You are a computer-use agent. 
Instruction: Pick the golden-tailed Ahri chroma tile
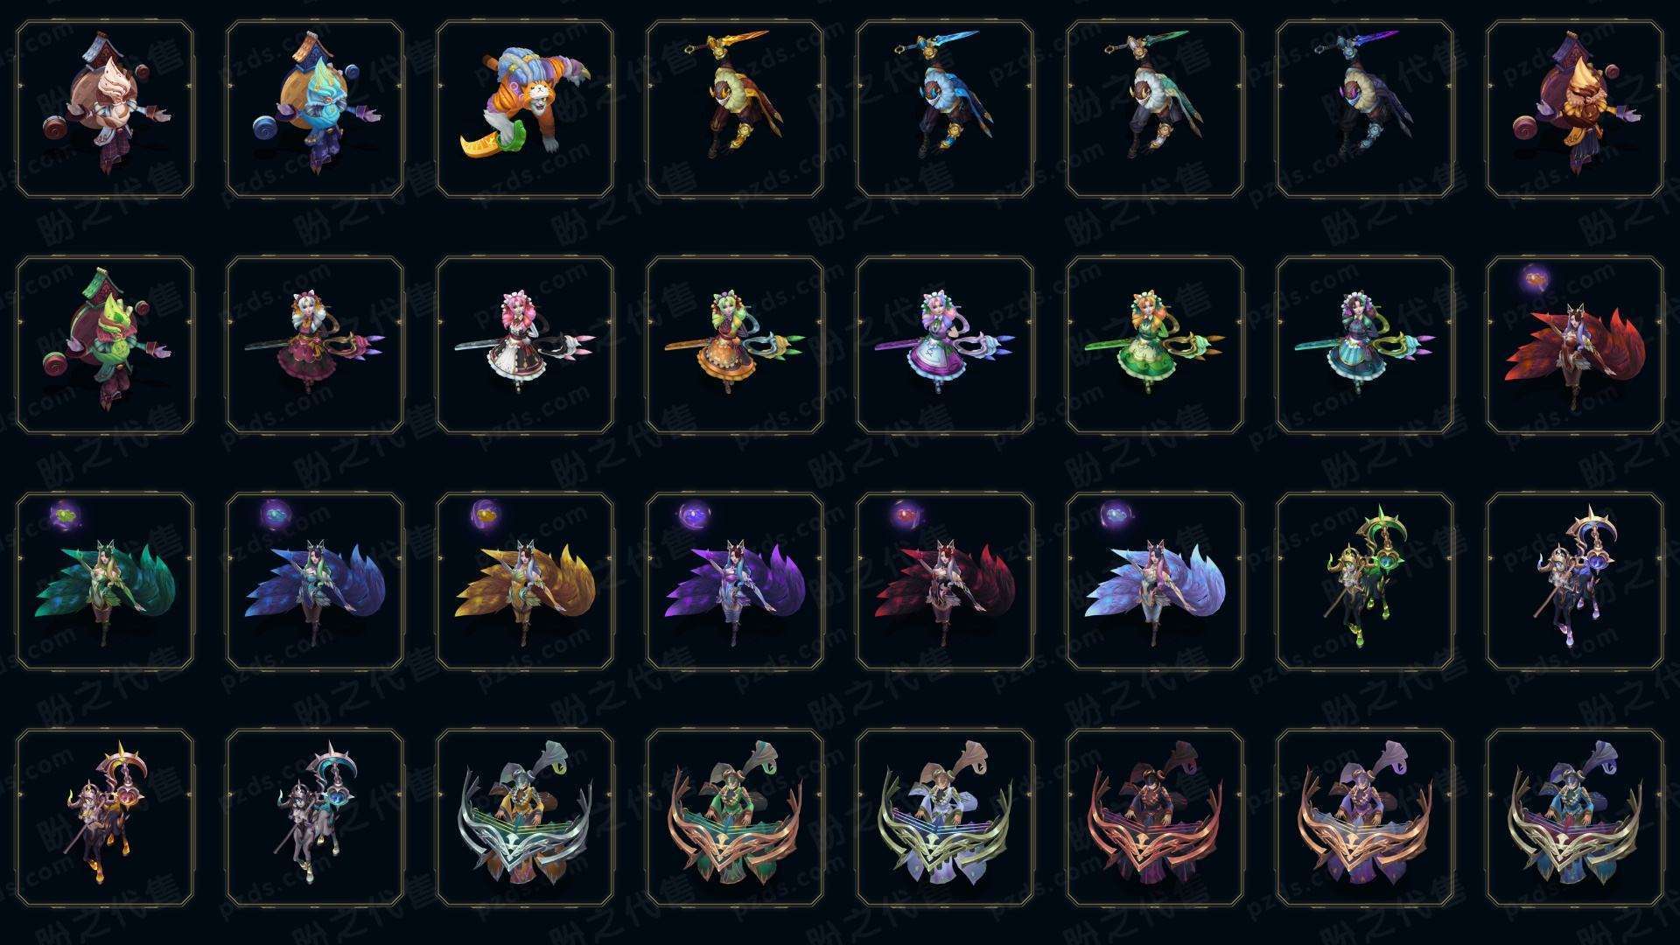[x=525, y=581]
